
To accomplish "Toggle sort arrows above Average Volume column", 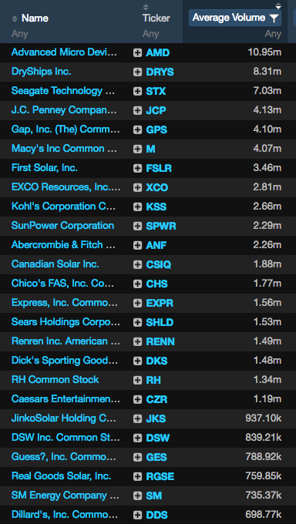I will pos(278,5).
